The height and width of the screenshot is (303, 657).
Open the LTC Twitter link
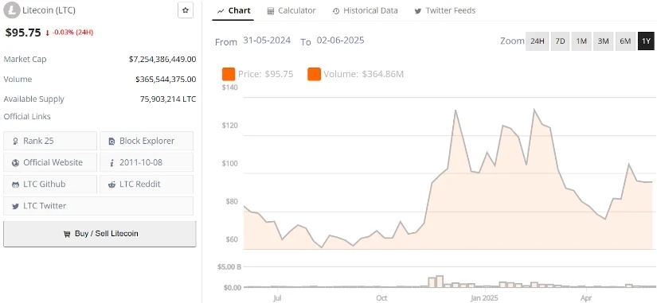click(99, 206)
